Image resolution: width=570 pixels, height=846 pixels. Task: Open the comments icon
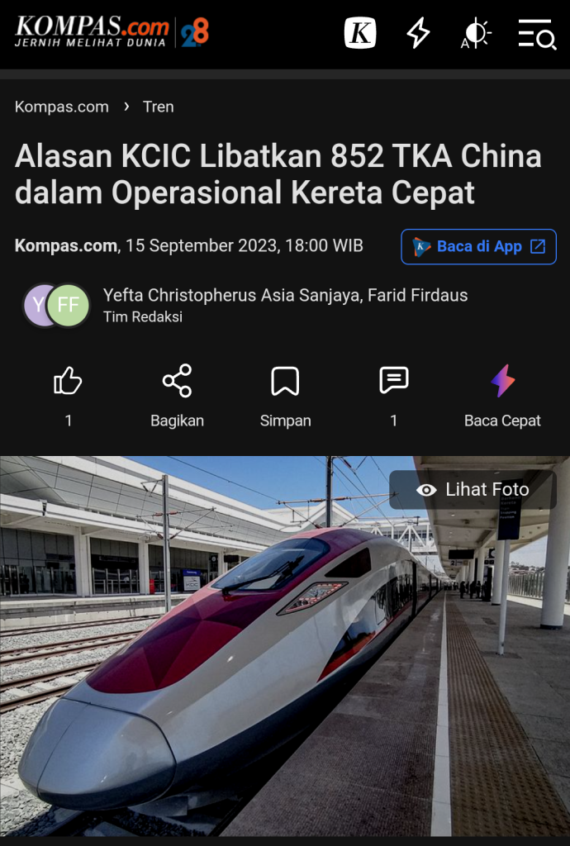(394, 380)
